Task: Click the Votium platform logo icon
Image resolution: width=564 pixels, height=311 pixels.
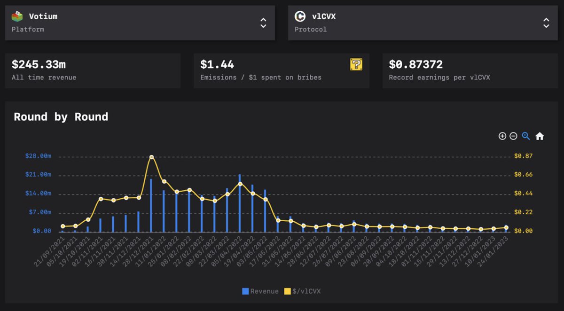Action: pyautogui.click(x=17, y=16)
